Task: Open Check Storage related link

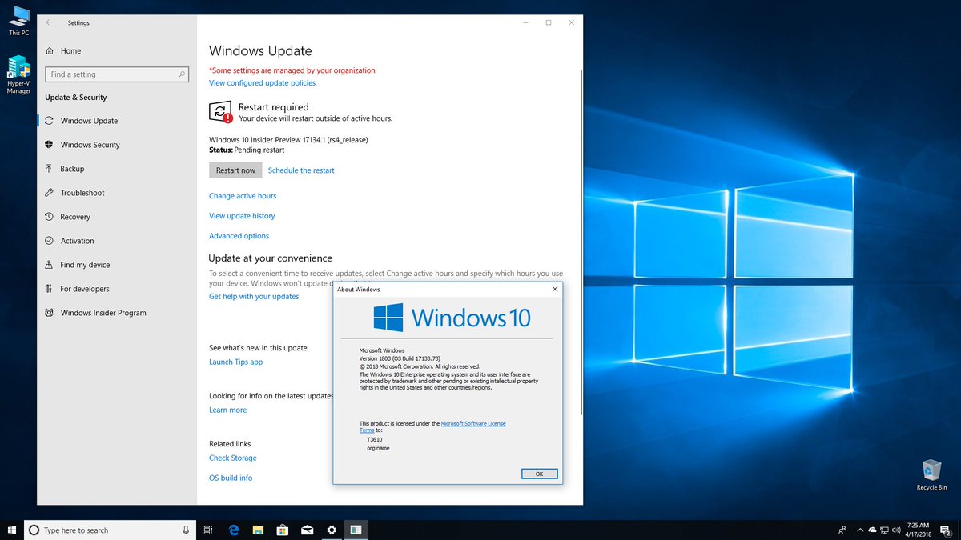Action: click(233, 458)
